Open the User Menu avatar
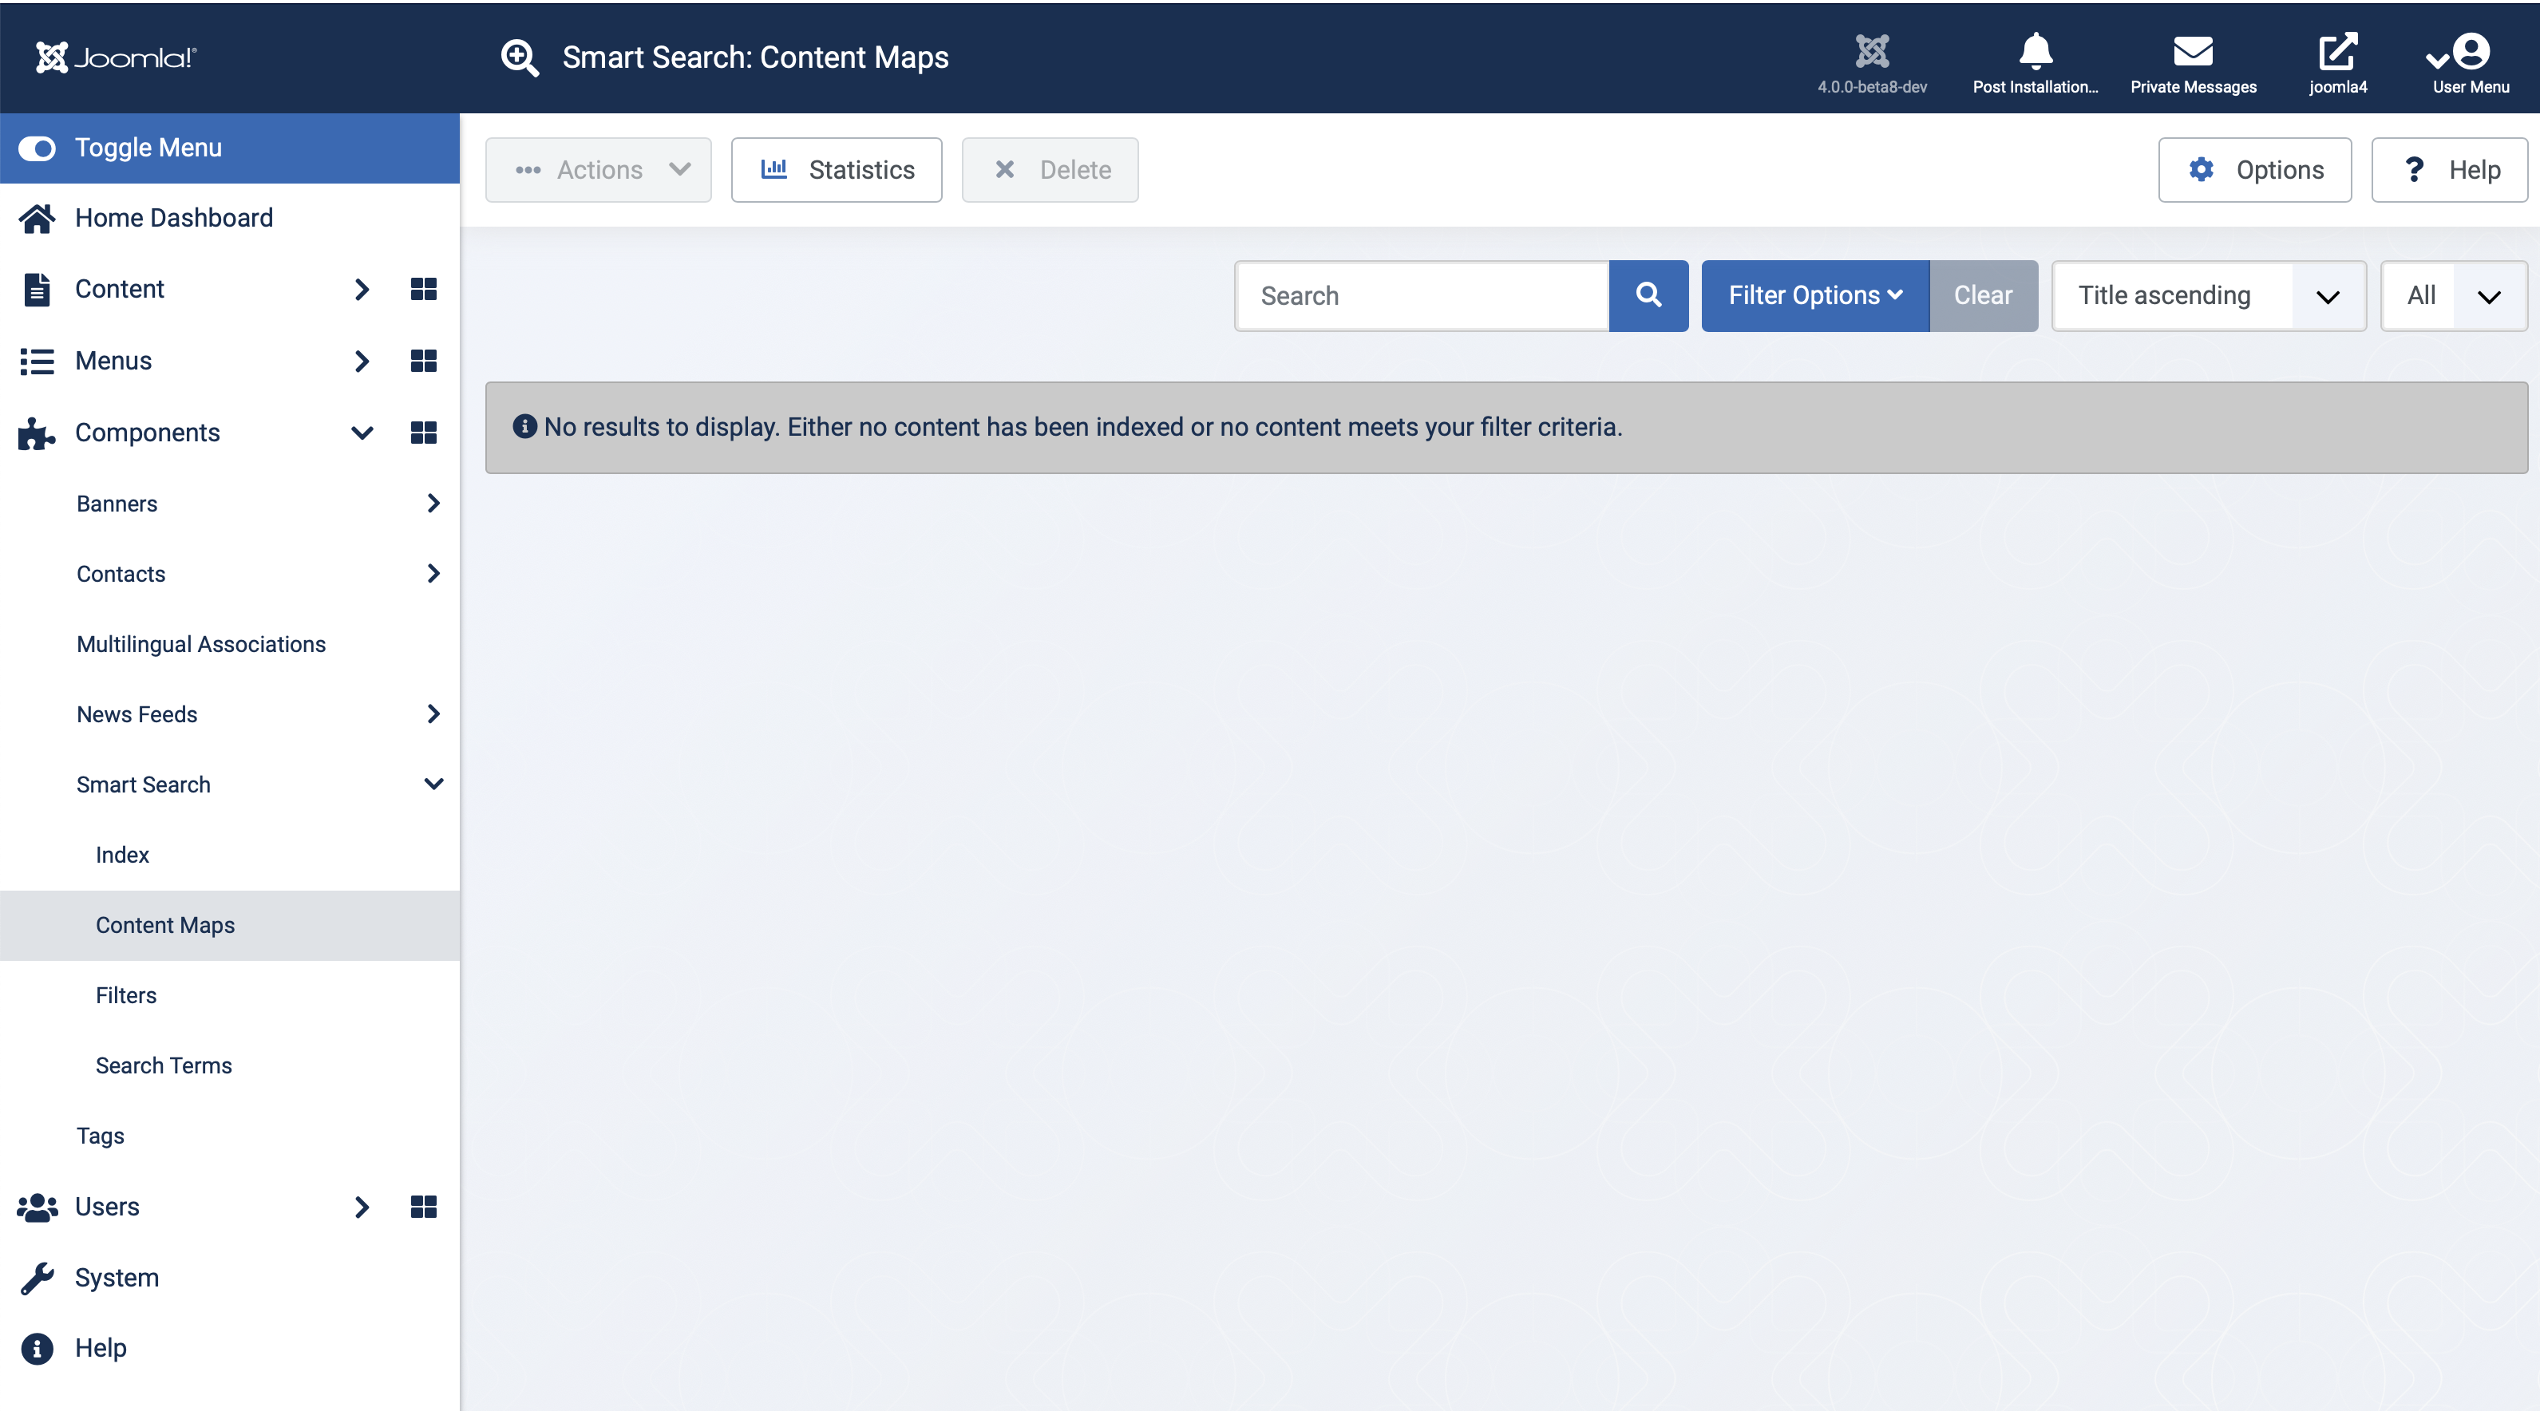The height and width of the screenshot is (1411, 2540). pos(2470,51)
